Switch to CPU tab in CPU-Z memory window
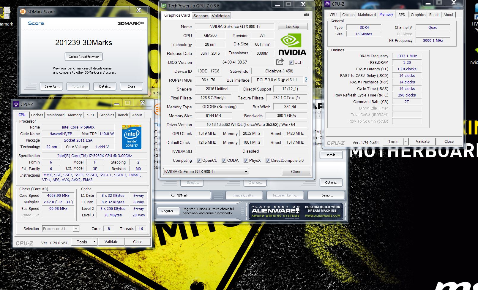This screenshot has width=478, height=290. click(x=333, y=15)
